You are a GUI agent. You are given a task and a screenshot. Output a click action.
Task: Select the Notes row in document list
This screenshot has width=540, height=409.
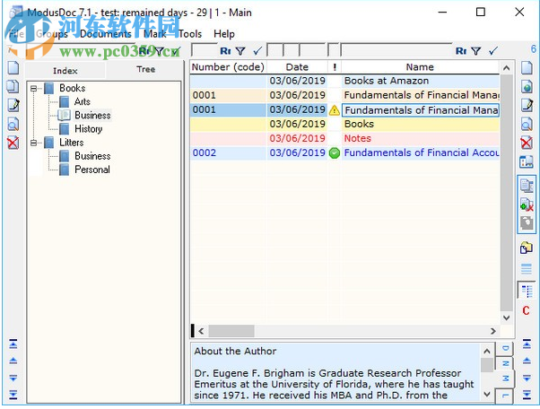click(x=358, y=138)
